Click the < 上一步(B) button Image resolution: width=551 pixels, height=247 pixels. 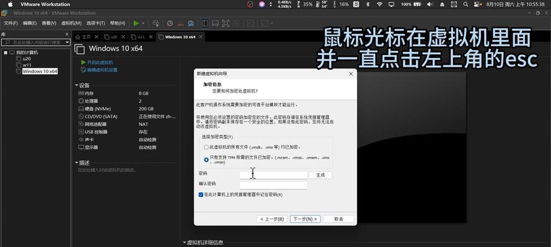click(272, 219)
